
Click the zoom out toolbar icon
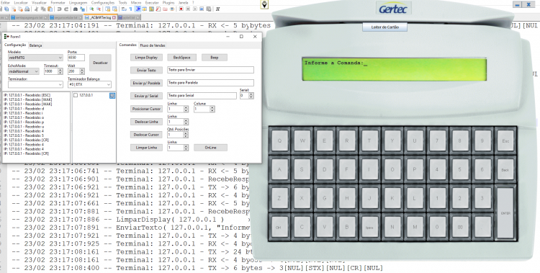[x=99, y=9]
